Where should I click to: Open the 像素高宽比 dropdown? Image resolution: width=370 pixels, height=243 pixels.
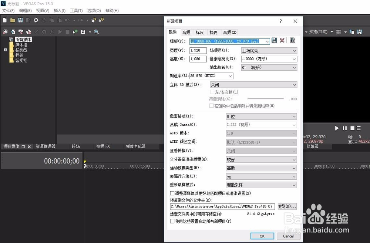pos(269,59)
